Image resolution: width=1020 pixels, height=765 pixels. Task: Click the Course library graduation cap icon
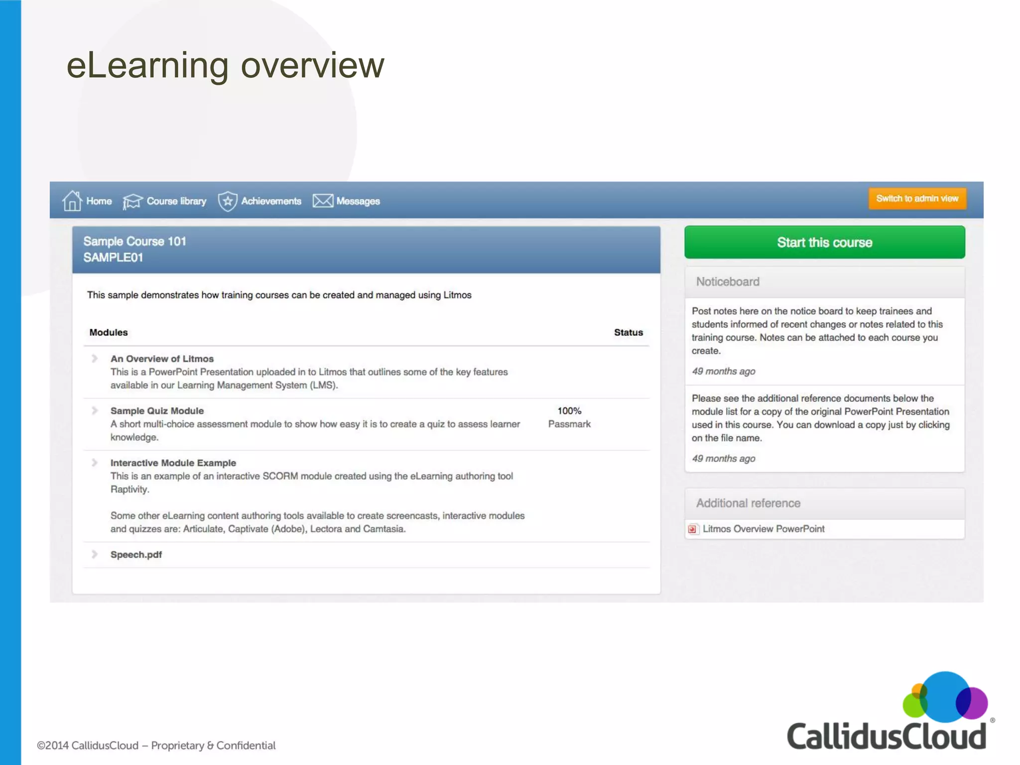(132, 201)
